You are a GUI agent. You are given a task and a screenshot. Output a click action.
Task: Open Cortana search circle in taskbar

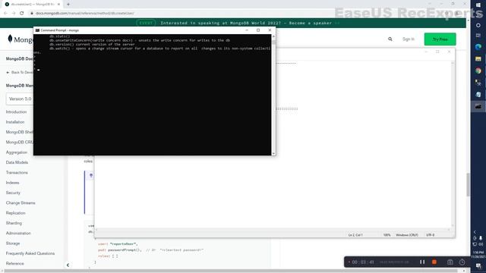[478, 25]
